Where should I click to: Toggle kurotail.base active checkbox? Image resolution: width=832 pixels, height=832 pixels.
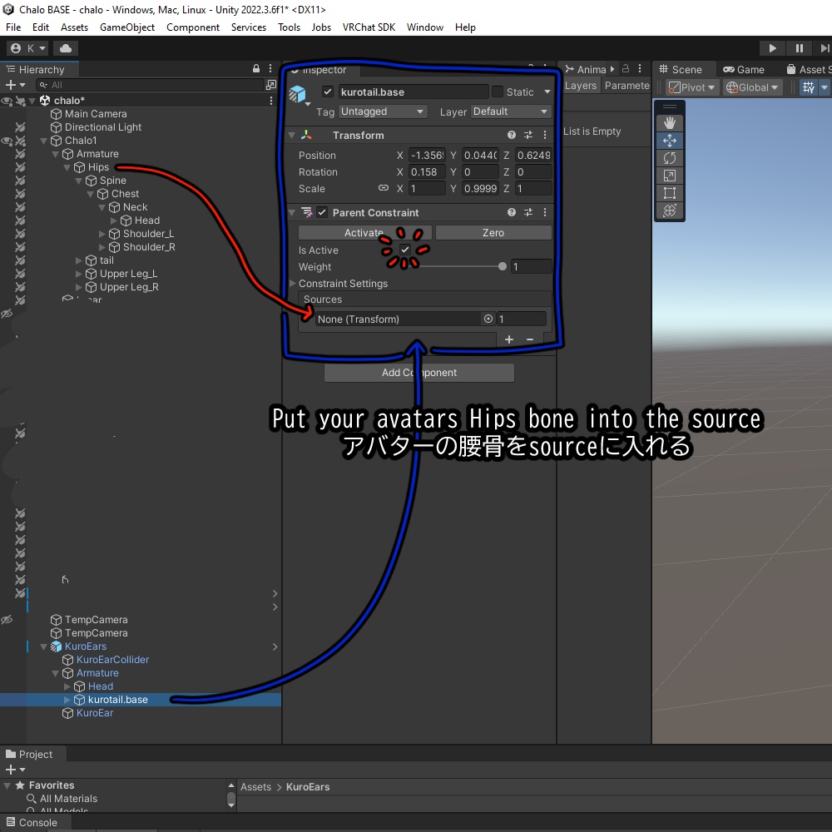328,92
